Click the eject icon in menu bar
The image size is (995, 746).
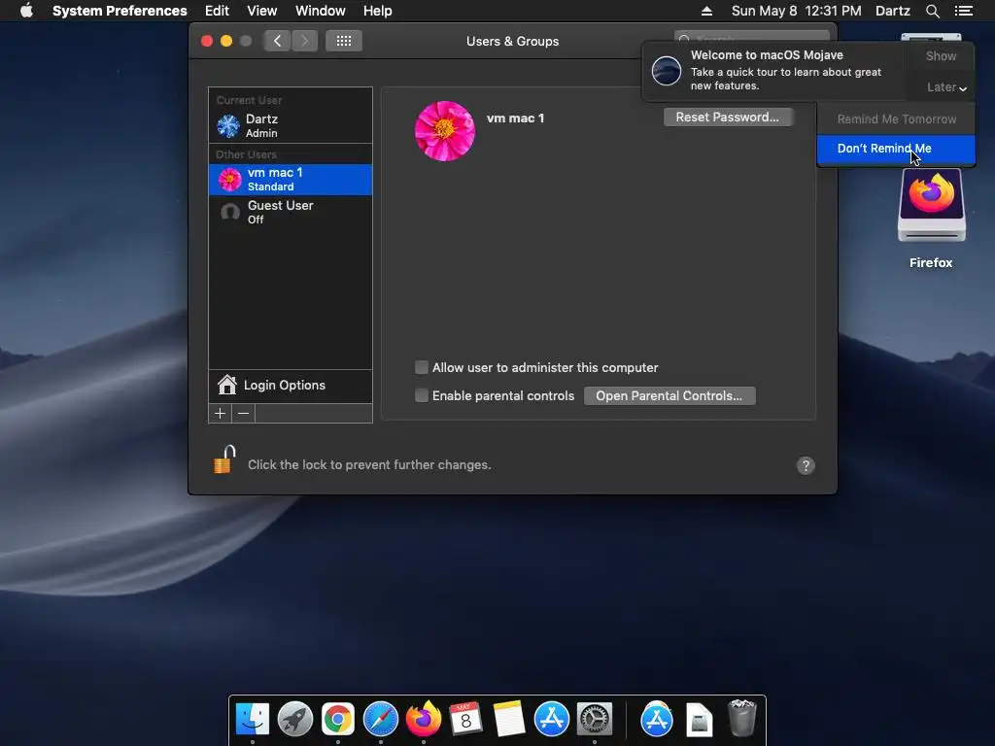pyautogui.click(x=706, y=11)
